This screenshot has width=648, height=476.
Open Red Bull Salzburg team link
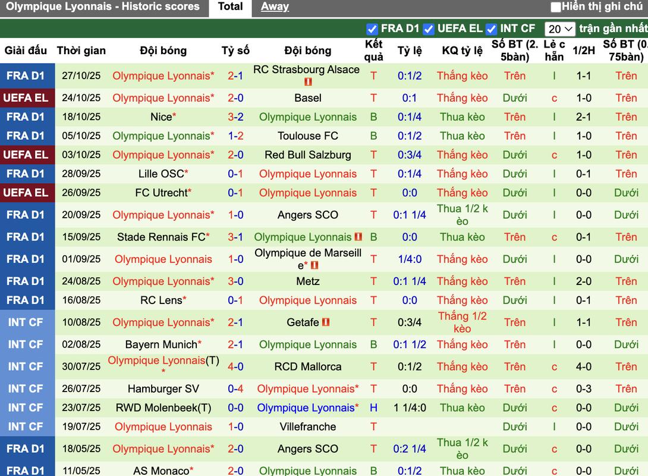[308, 155]
